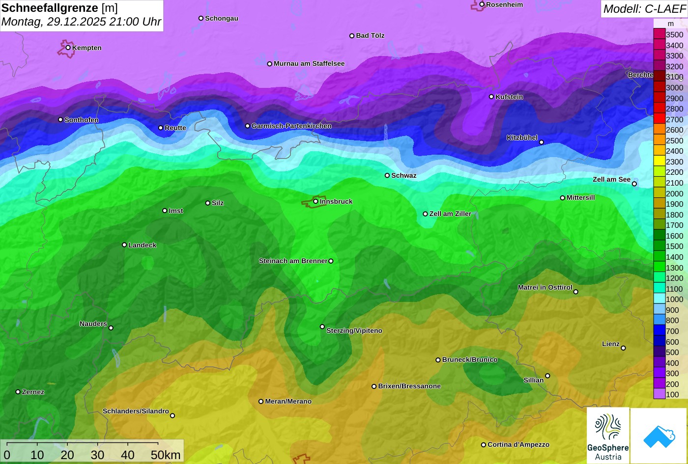Image resolution: width=688 pixels, height=464 pixels.
Task: Select the Kitzbühel location dot
Action: tap(542, 142)
